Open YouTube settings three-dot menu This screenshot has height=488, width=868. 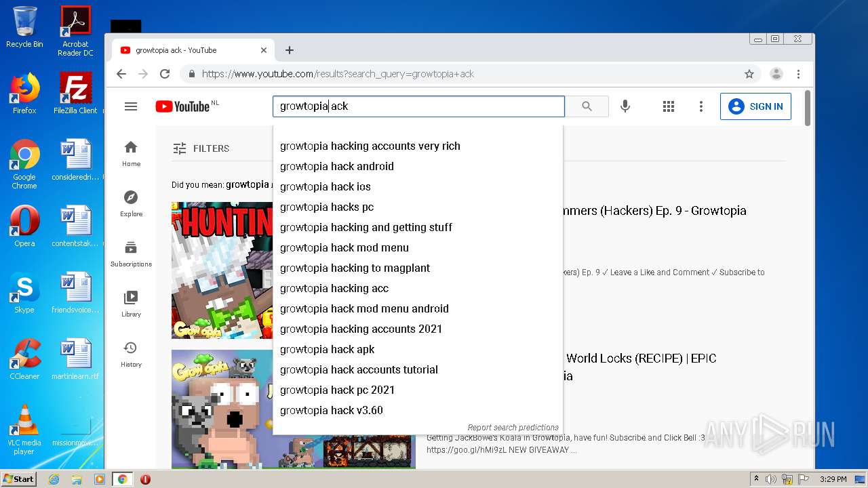click(x=701, y=106)
